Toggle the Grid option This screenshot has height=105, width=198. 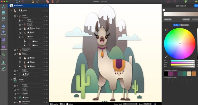62,104
